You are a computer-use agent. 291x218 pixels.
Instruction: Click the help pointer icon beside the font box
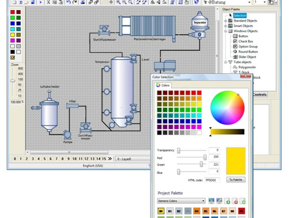pos(197,2)
